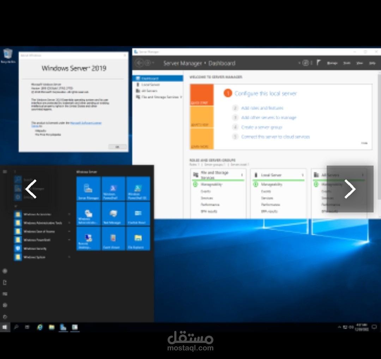
Task: Expand Windows System folder chevron
Action: tap(69, 257)
